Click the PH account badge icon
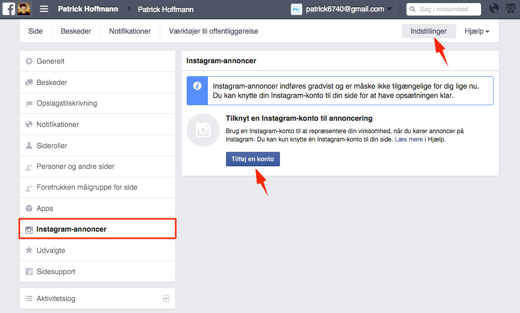 [296, 9]
